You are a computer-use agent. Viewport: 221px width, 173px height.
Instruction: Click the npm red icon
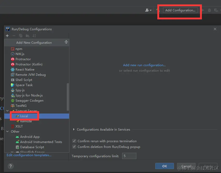tap(13, 49)
